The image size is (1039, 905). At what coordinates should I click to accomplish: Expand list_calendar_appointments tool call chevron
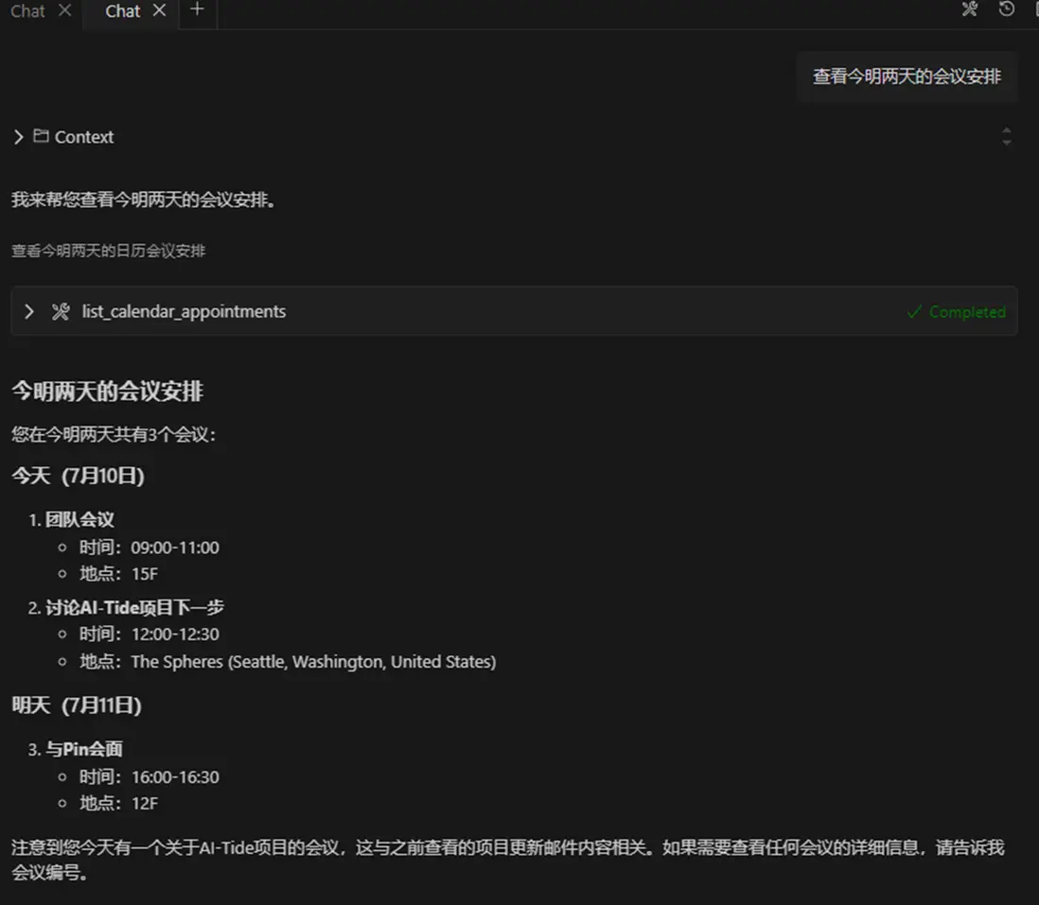pos(29,311)
